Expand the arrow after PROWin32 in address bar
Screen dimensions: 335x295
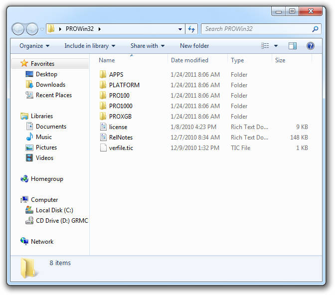(100, 29)
